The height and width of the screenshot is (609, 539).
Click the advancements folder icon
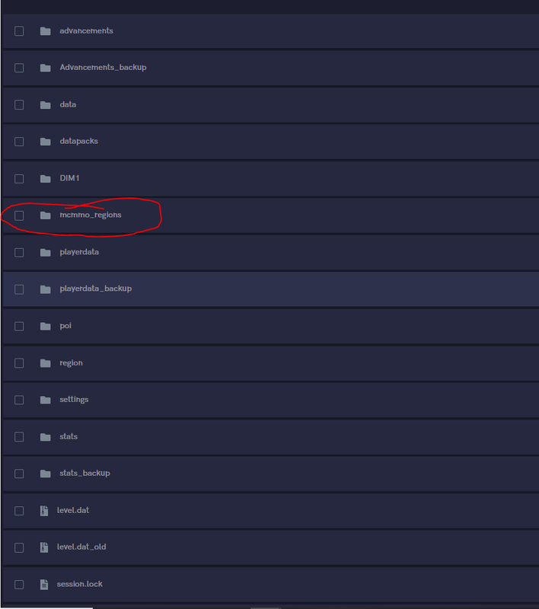pyautogui.click(x=46, y=31)
